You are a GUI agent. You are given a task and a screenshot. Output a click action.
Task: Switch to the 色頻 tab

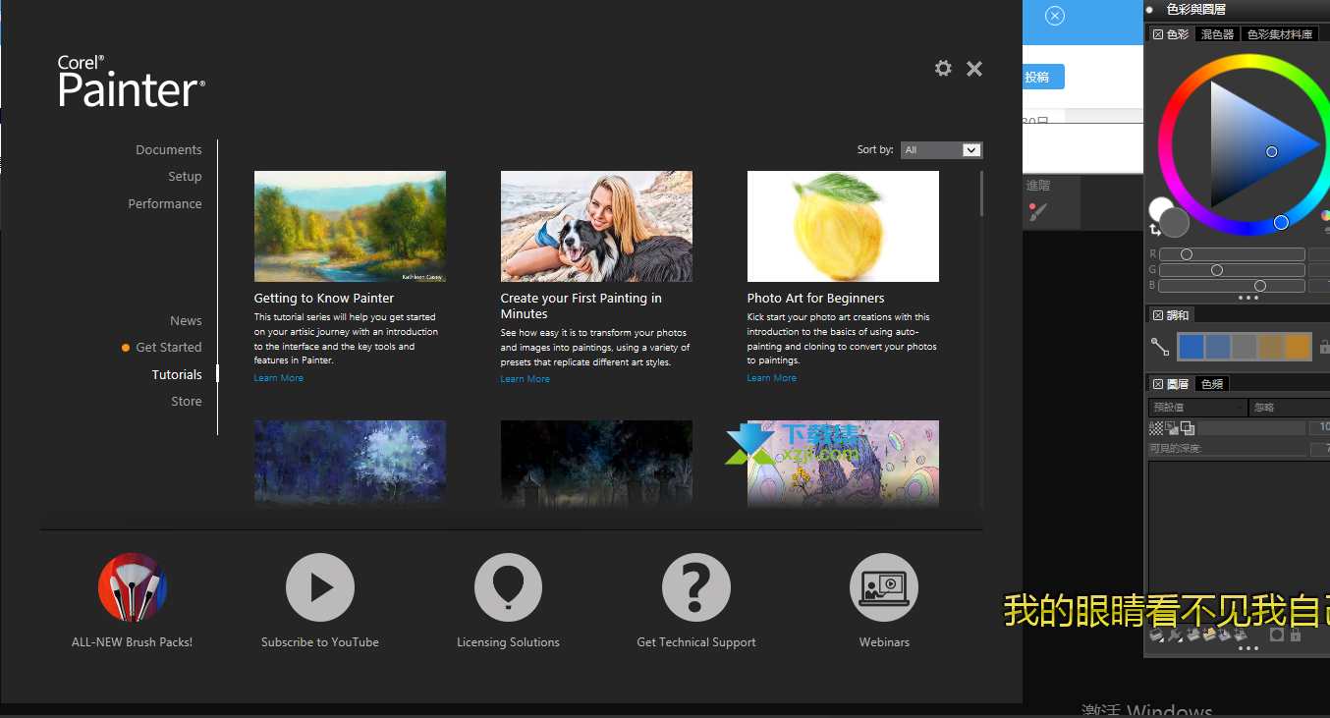click(x=1212, y=384)
